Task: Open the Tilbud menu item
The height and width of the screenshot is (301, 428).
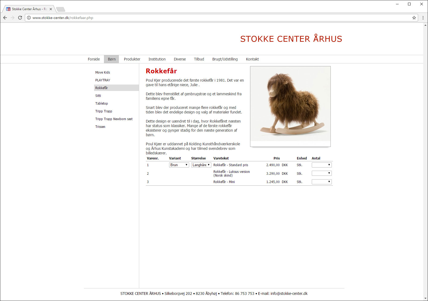Action: pos(199,59)
